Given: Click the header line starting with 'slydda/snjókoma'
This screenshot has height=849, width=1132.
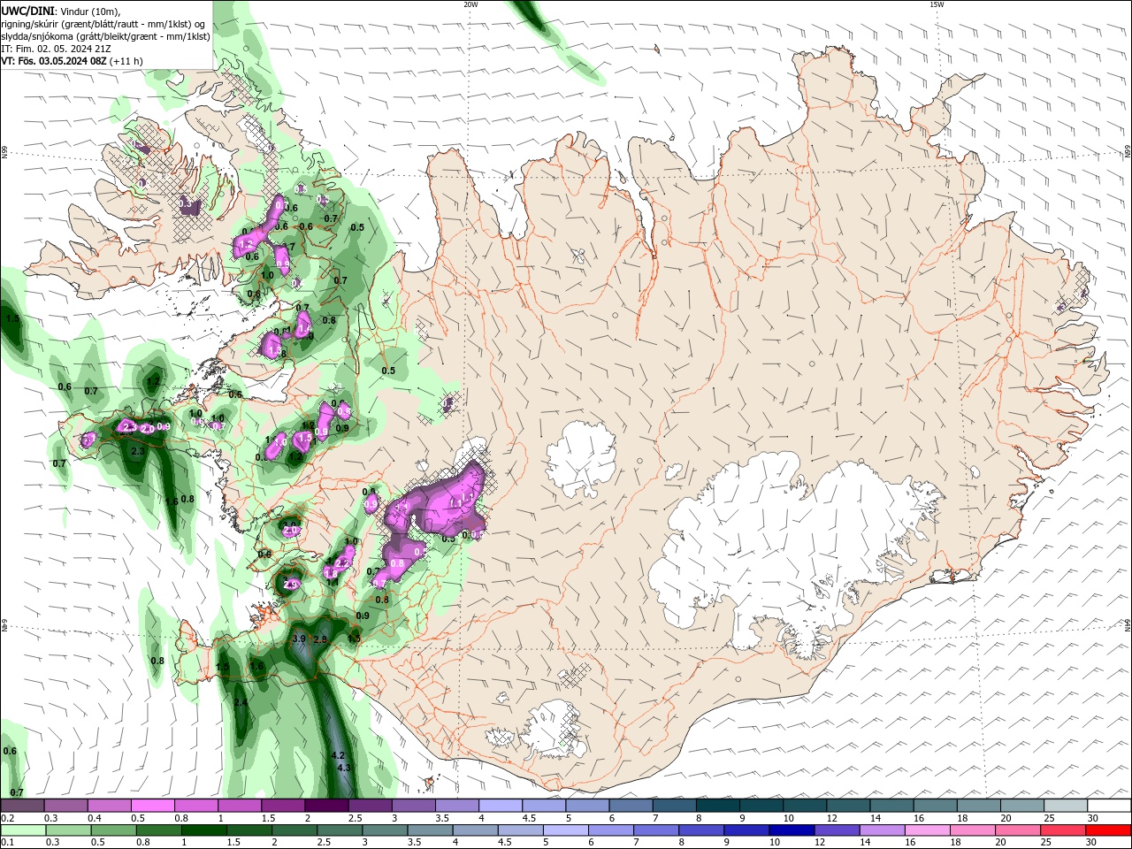Looking at the screenshot, I should [x=105, y=36].
